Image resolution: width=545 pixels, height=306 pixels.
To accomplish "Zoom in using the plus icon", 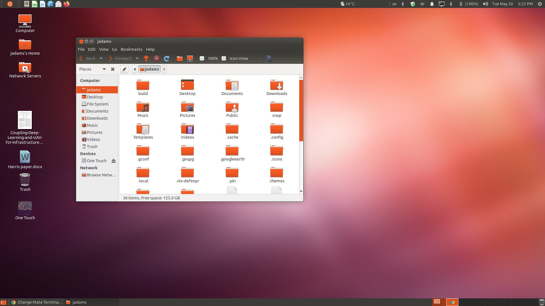I will click(x=224, y=58).
